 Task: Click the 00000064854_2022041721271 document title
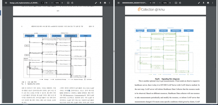pyautogui.click(x=134, y=3)
